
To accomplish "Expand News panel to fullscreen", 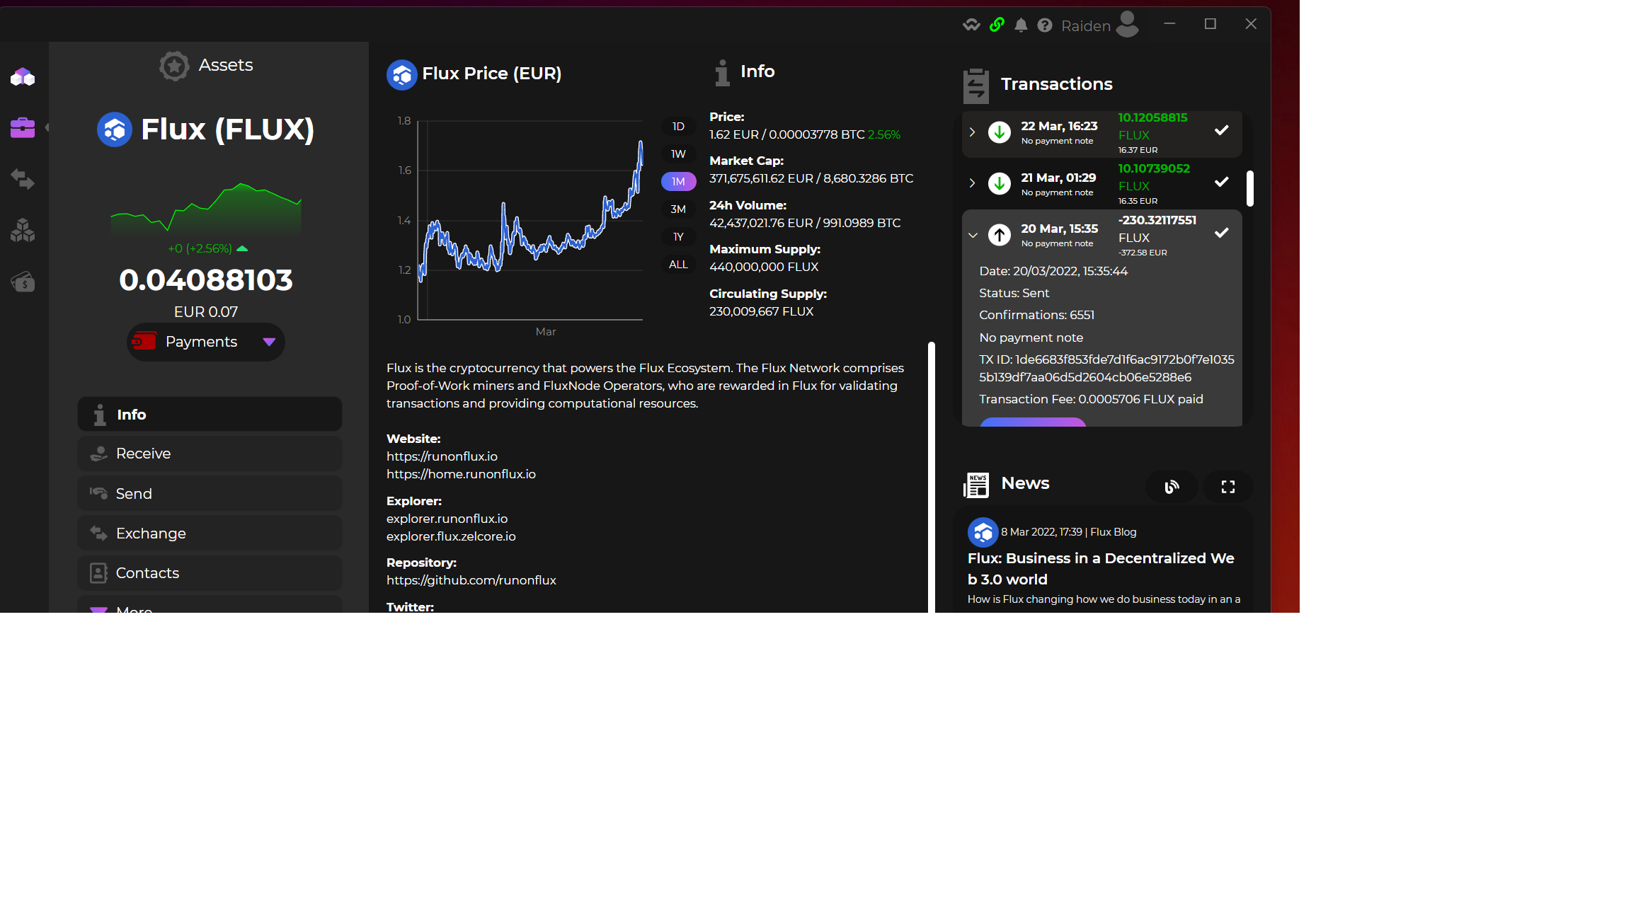I will click(1227, 487).
